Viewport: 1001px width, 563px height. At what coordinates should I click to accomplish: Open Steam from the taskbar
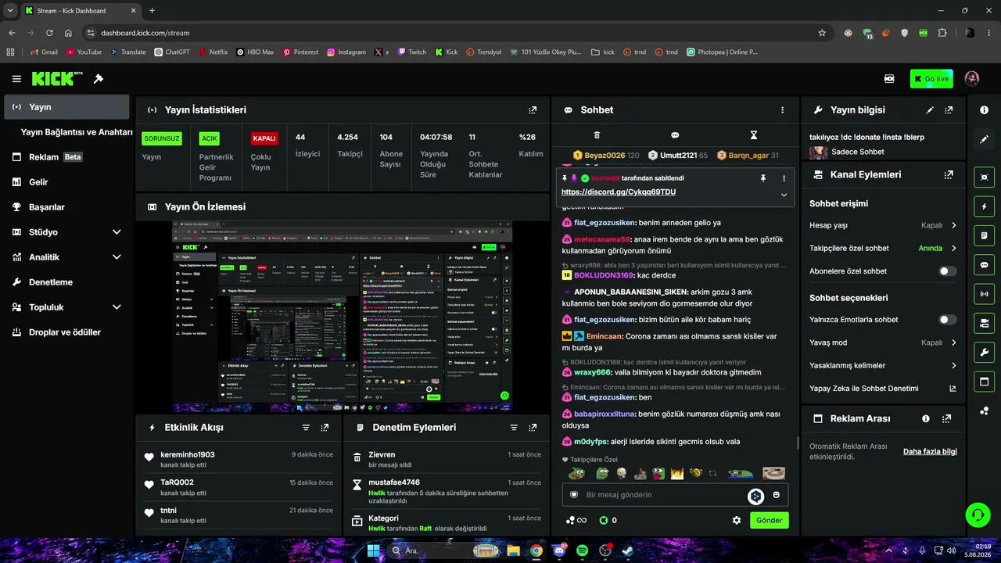click(x=627, y=550)
